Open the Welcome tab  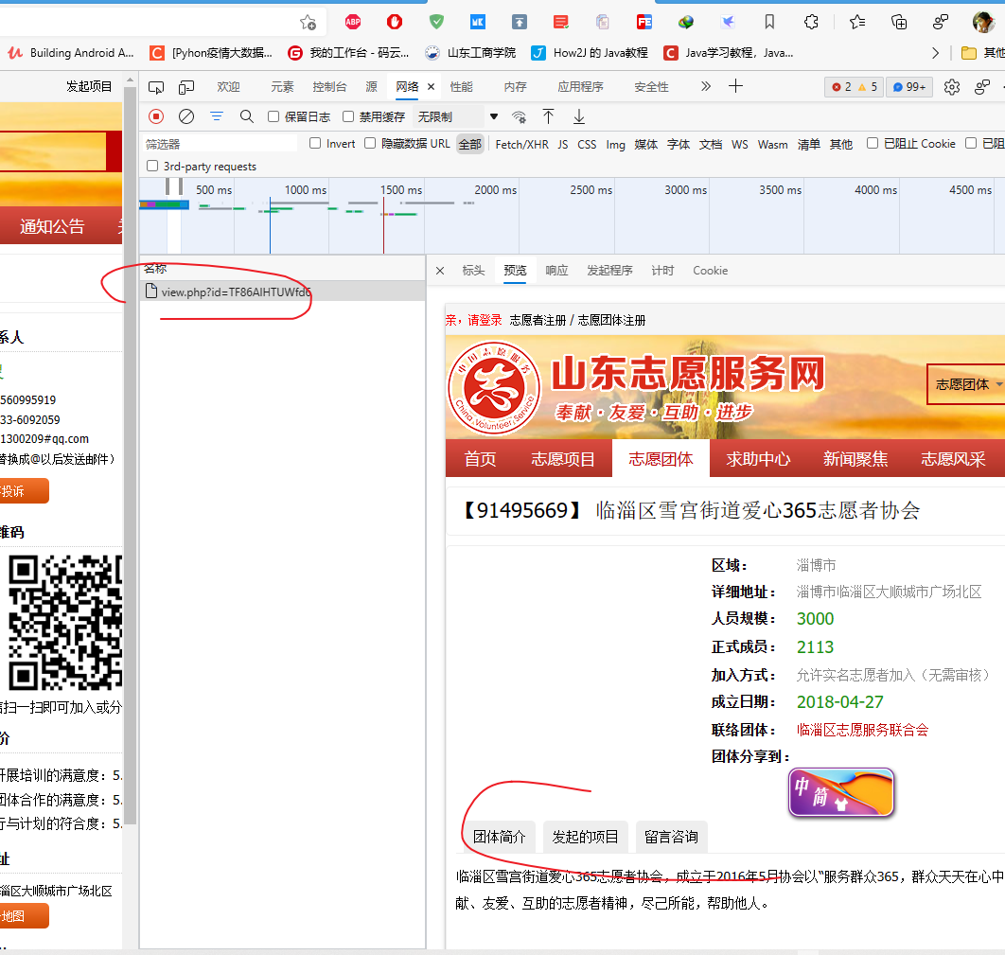pos(228,86)
